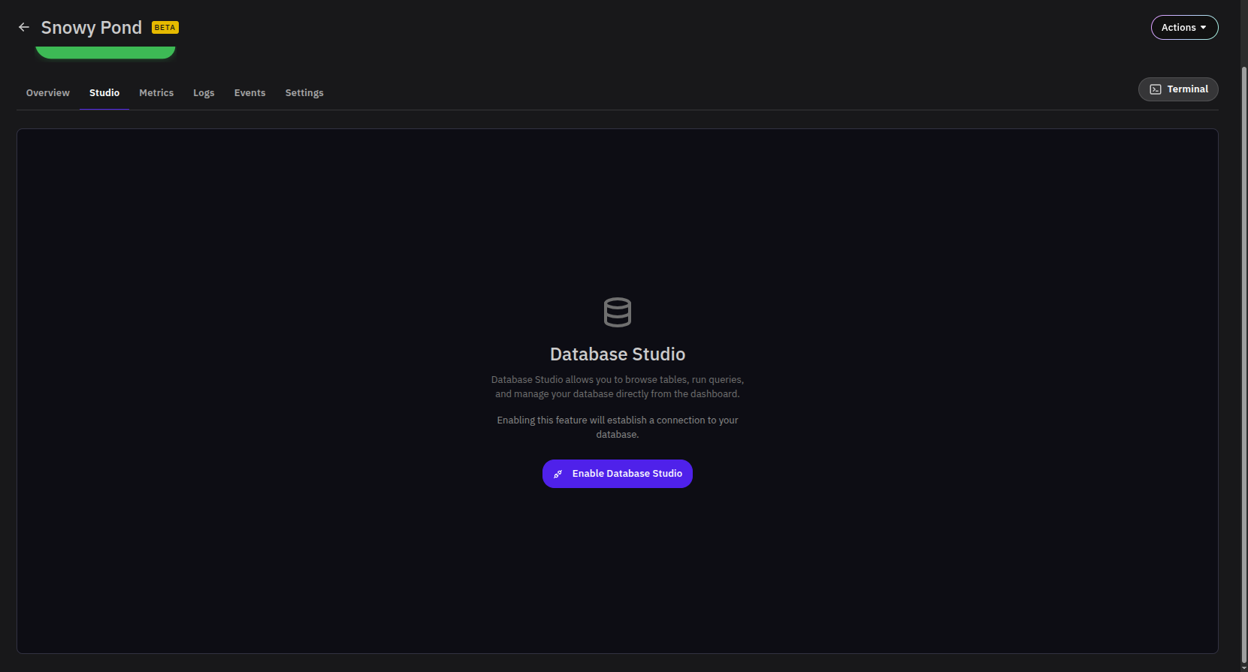Open the Actions dropdown menu

pos(1184,28)
